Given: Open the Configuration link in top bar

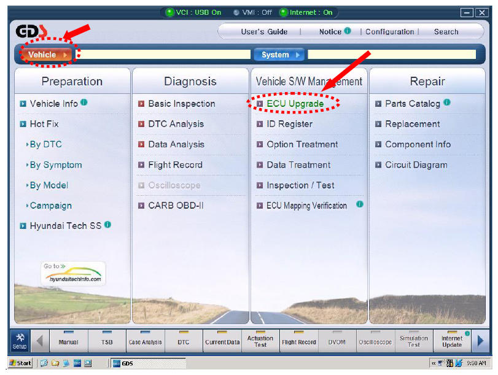Looking at the screenshot, I should coord(390,32).
